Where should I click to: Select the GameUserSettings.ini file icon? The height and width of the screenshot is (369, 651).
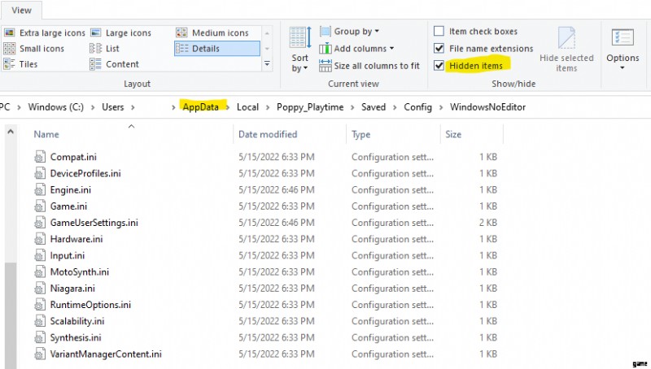click(41, 223)
